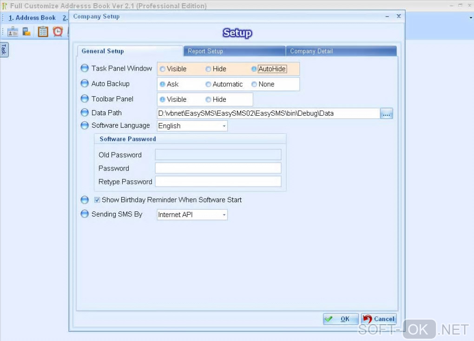Click the Cancel button
474x341 pixels.
[378, 319]
